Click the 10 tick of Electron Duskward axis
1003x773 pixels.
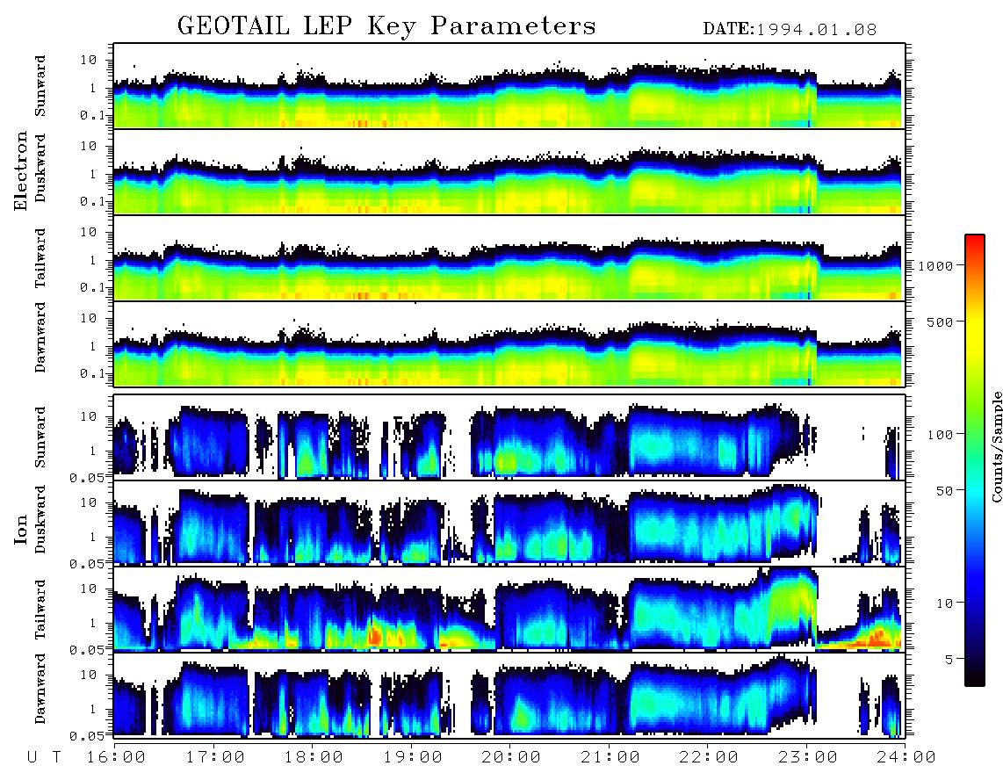pos(89,146)
